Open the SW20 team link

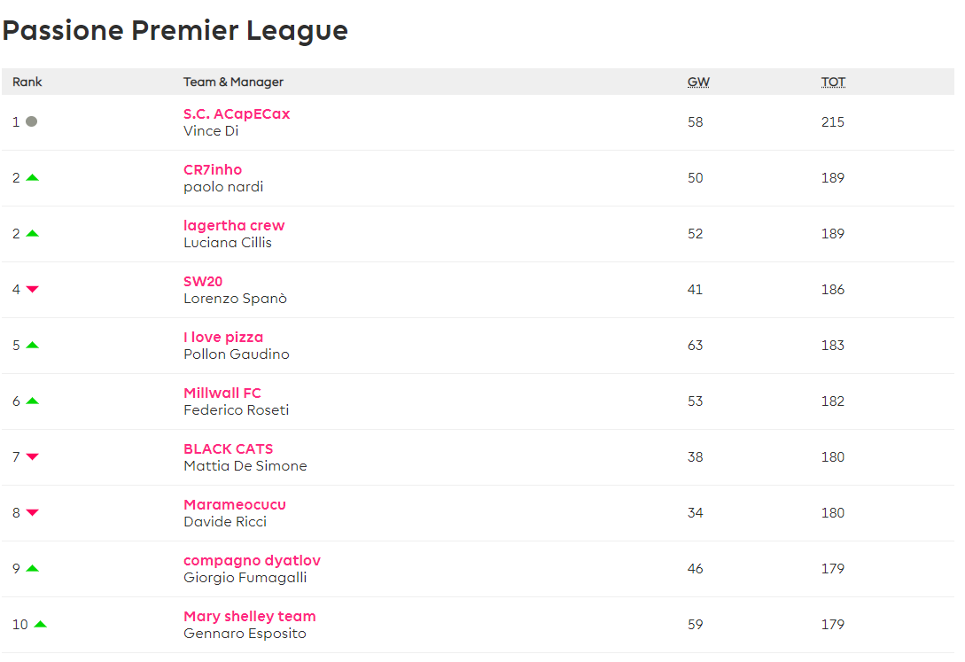[203, 282]
